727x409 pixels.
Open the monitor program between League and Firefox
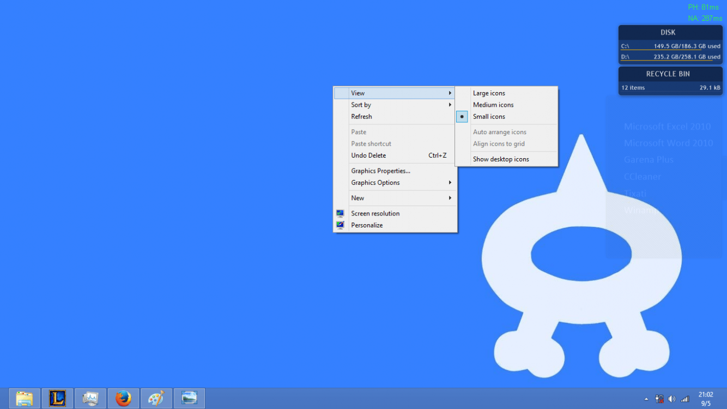tap(90, 399)
